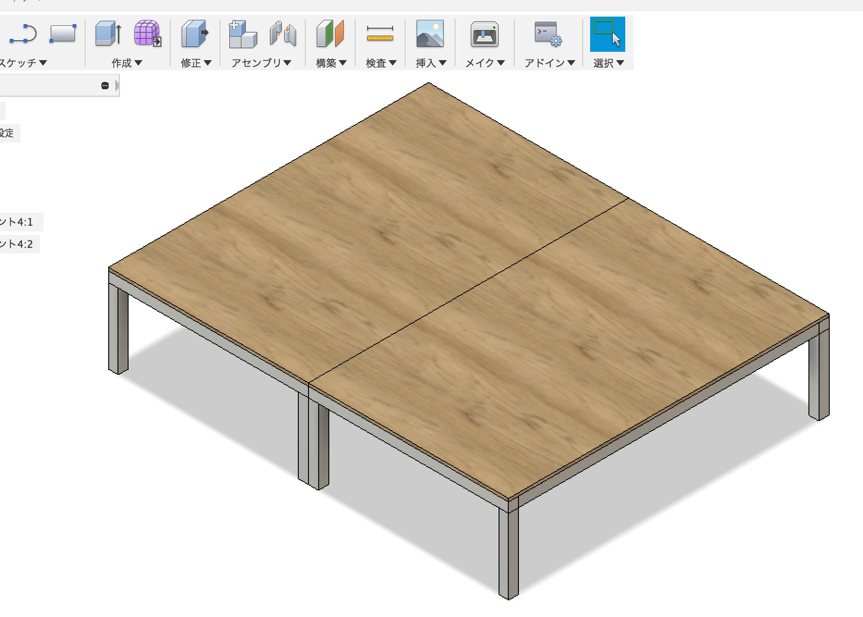This screenshot has width=863, height=617.
Task: Collapse the browser panel using minus button
Action: [105, 86]
